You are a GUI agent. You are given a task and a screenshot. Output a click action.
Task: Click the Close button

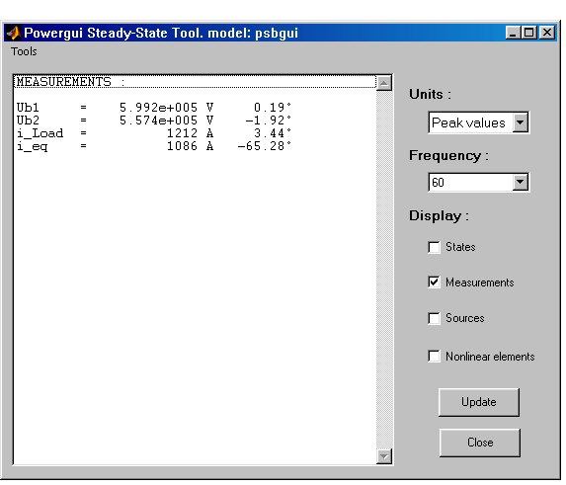(x=480, y=443)
